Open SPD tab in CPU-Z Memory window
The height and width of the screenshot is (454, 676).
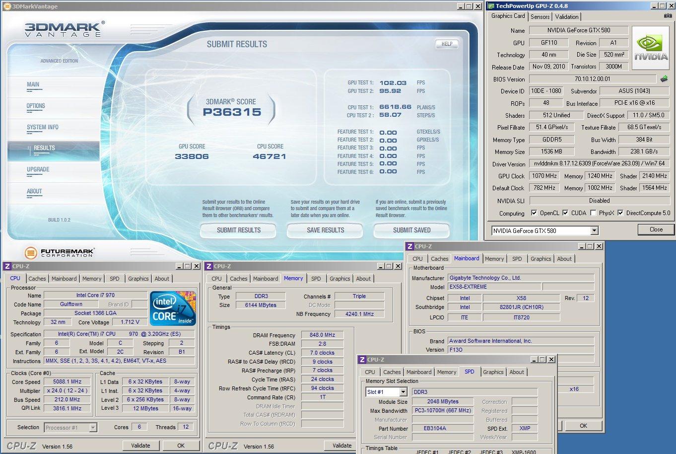coord(316,279)
